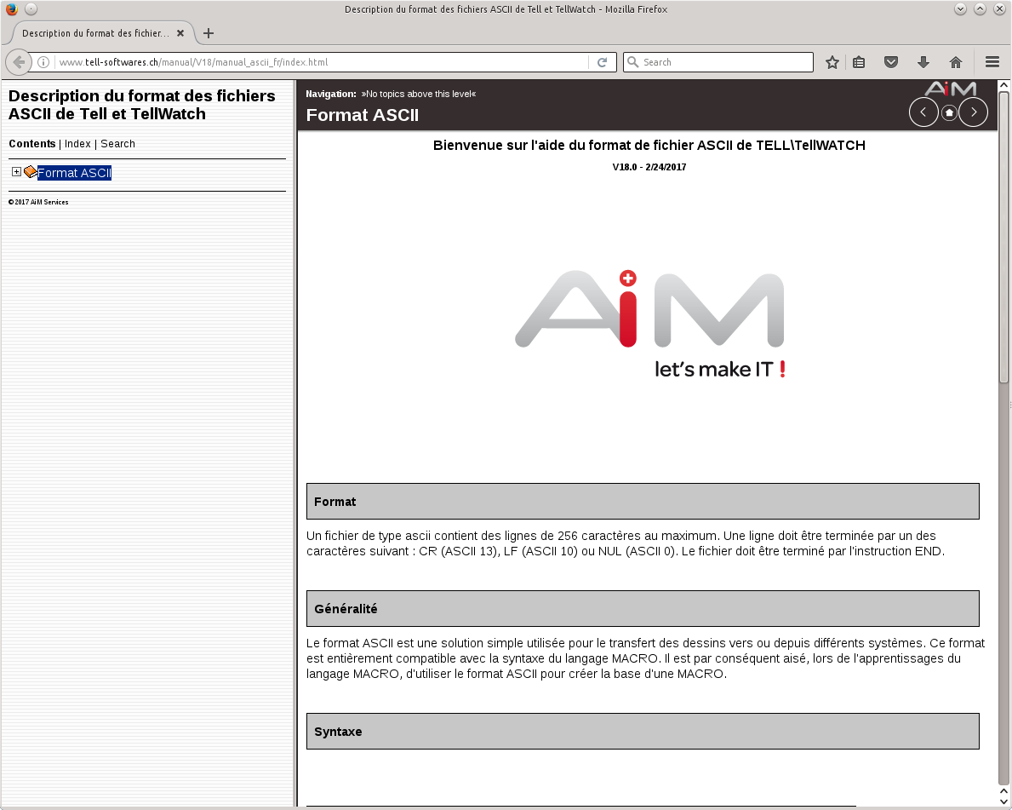Open the Firefox downloads arrow icon
The image size is (1012, 810).
(x=923, y=62)
